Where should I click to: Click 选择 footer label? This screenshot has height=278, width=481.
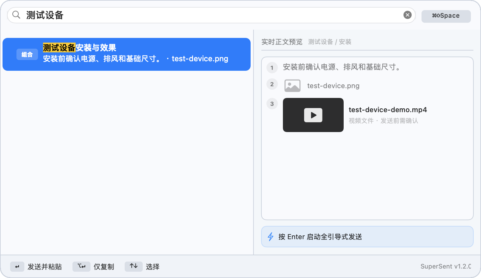coord(153,267)
